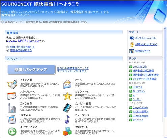Open the 待受画面 wallpaper icon
This screenshot has height=138, width=167.
[x=12, y=119]
